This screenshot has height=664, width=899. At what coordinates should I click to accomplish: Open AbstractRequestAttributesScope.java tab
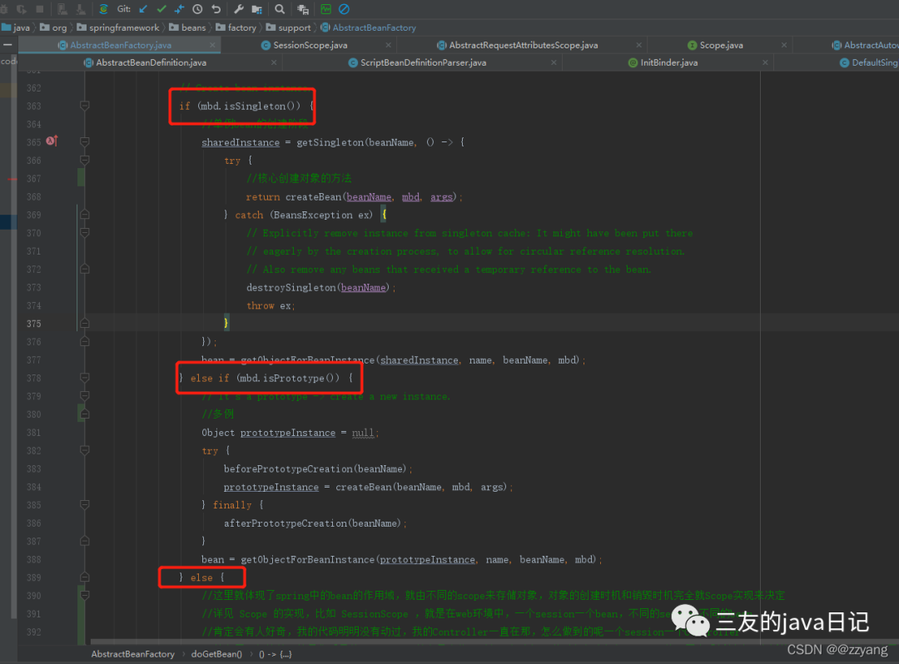[523, 45]
